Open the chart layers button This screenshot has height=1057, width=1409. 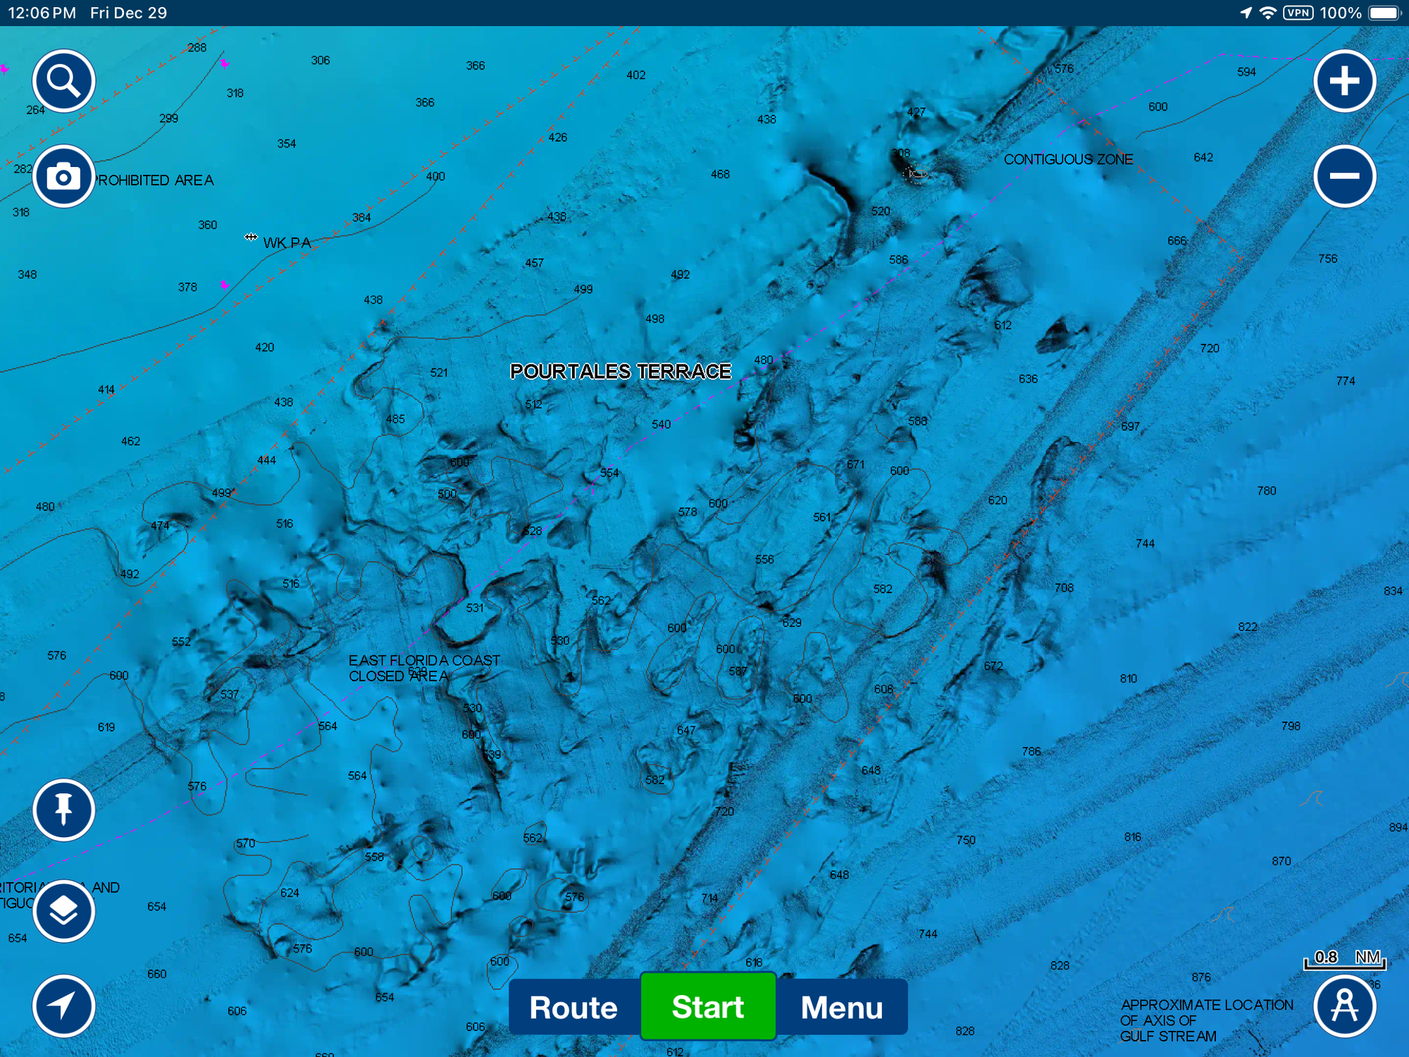tap(63, 910)
